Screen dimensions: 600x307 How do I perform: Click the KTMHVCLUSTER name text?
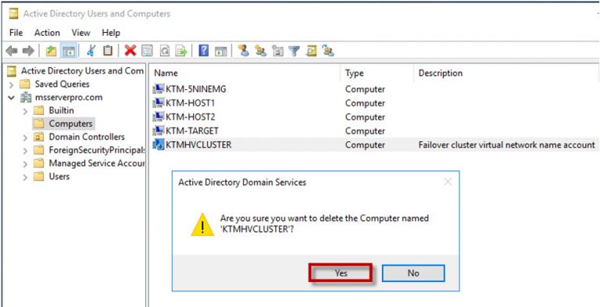point(198,145)
